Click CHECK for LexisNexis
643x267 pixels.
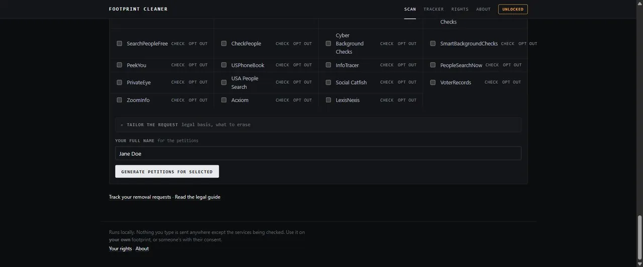click(x=387, y=100)
